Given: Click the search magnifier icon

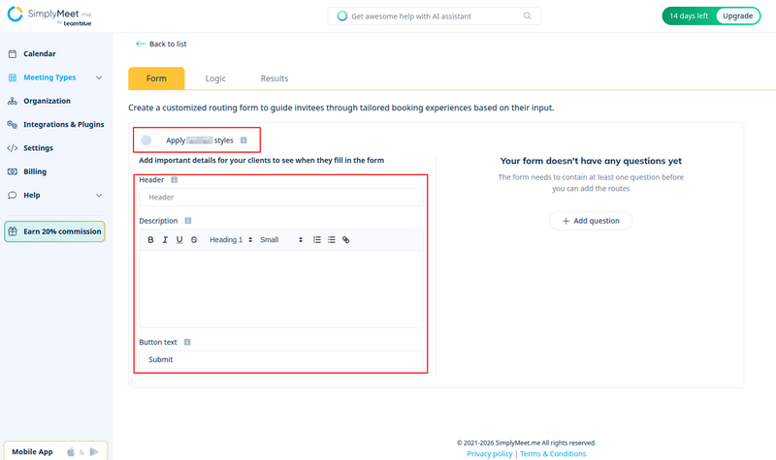Looking at the screenshot, I should click(528, 15).
